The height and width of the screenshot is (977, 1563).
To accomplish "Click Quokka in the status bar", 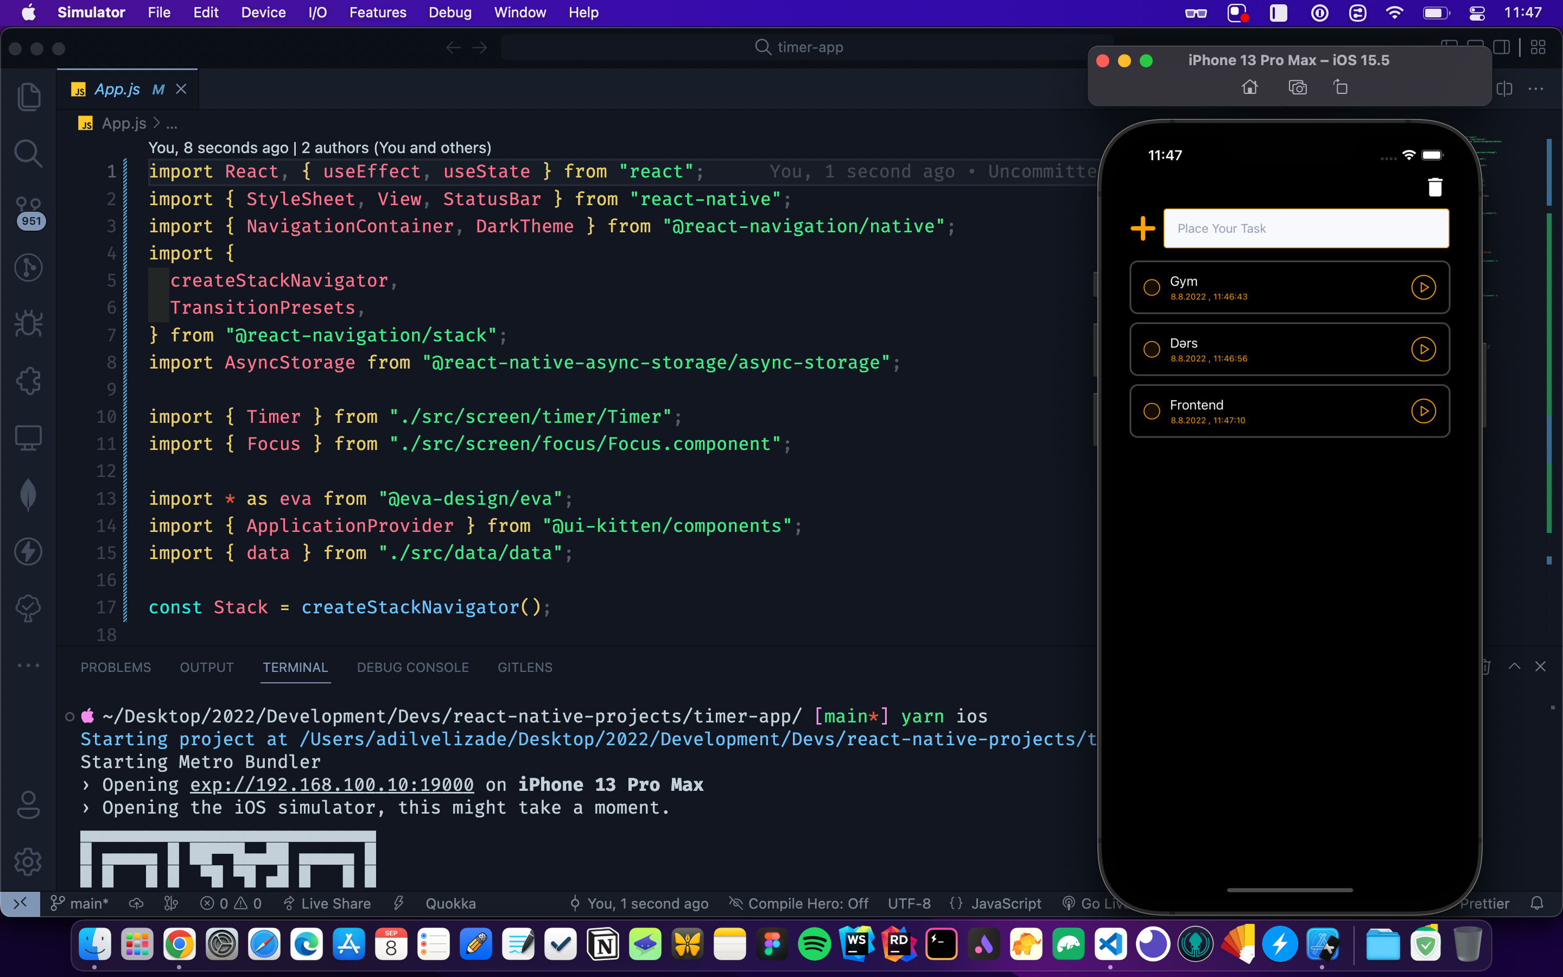I will pos(450,903).
